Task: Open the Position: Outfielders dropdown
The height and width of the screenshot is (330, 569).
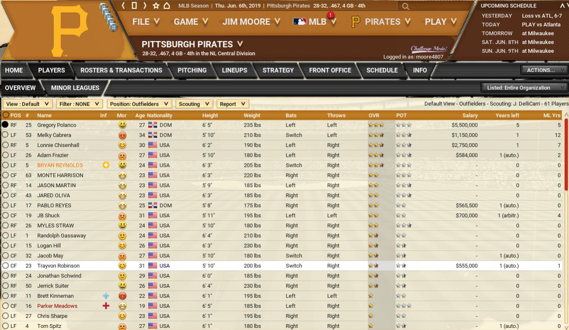Action: [139, 104]
